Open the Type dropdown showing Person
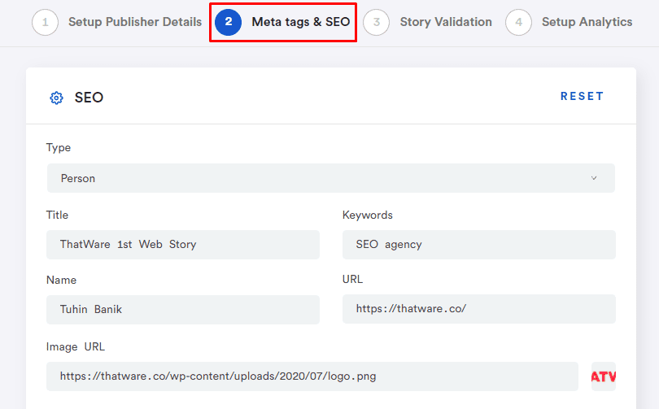This screenshot has width=659, height=409. pos(331,178)
